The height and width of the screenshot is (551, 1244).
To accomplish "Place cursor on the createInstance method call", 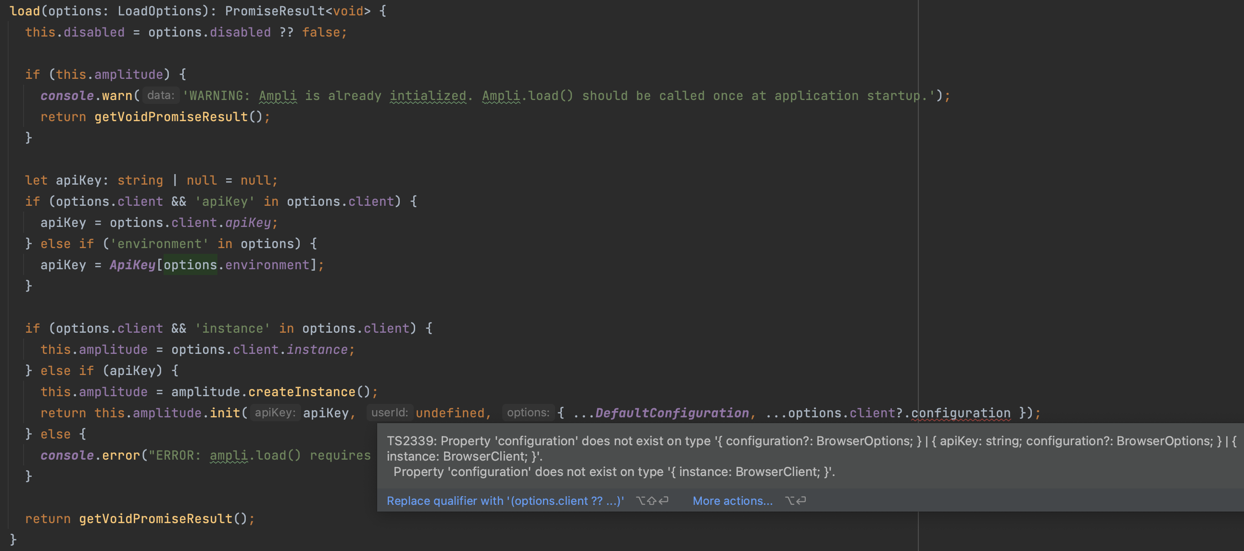I will (x=301, y=392).
